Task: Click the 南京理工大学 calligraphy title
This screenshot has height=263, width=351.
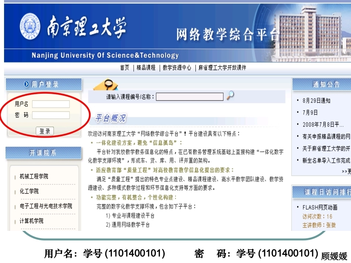Action: (86, 27)
